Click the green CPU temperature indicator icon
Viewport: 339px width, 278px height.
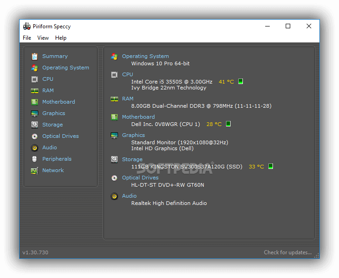point(241,81)
